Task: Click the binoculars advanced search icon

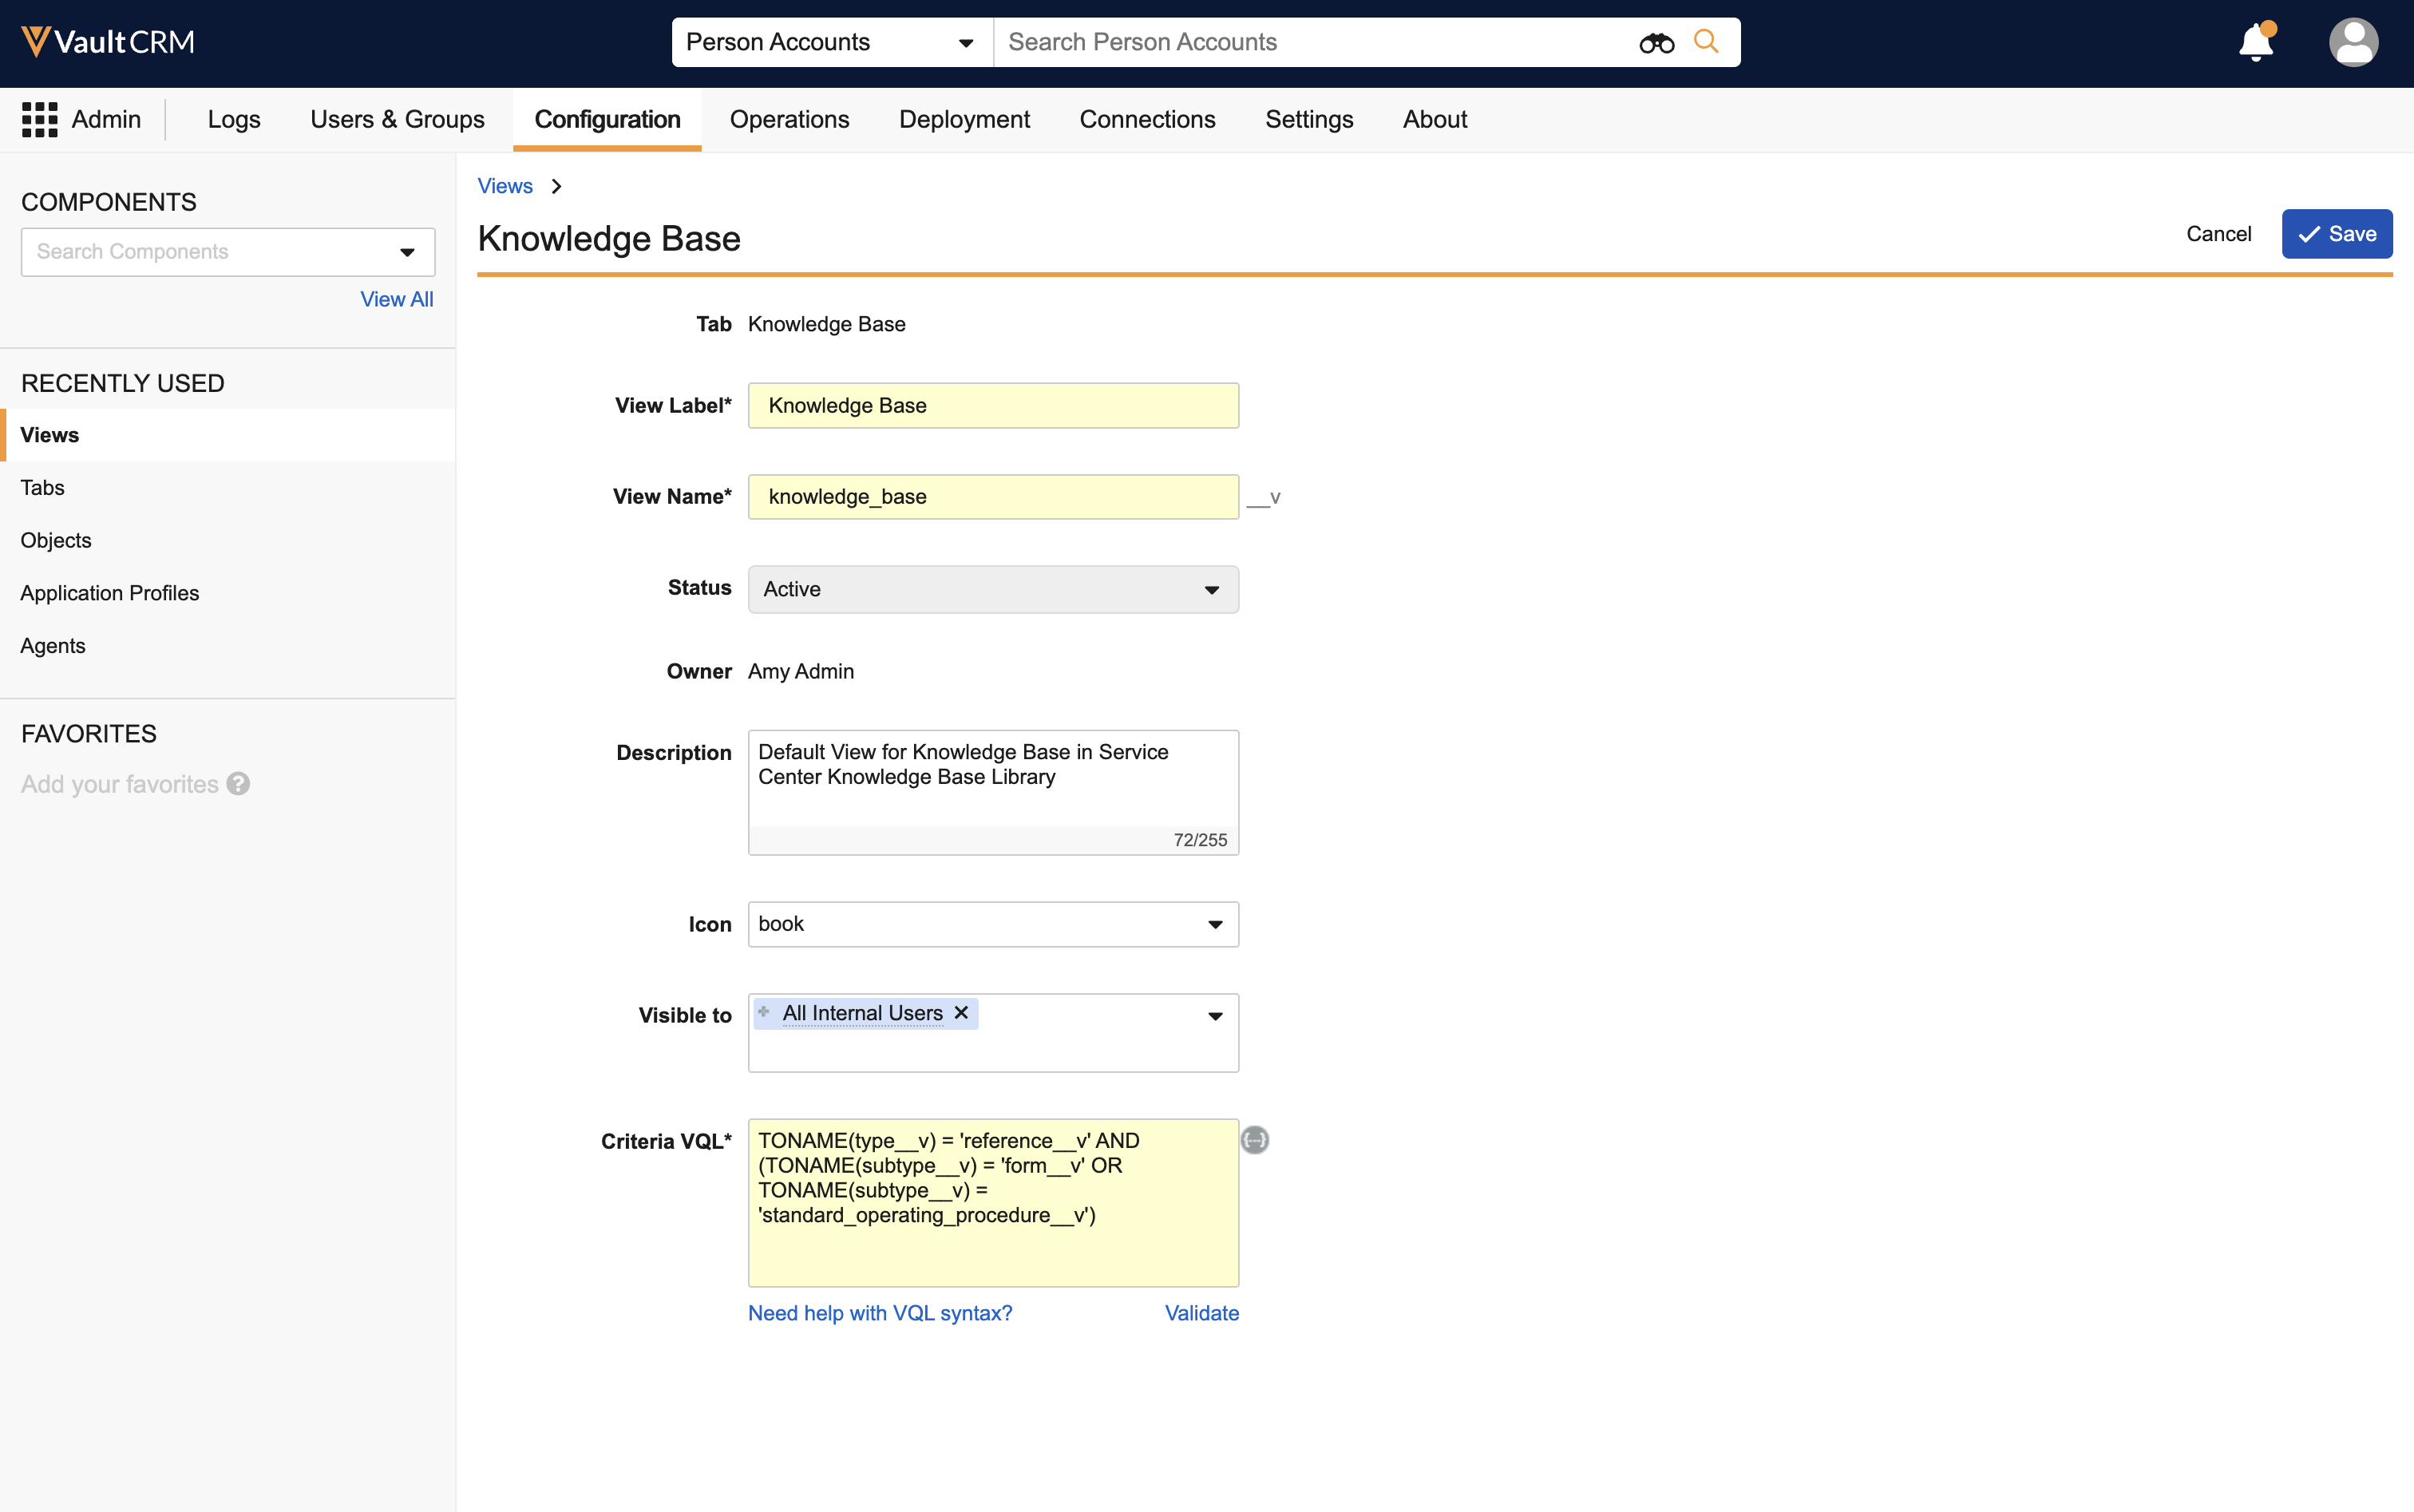Action: click(x=1656, y=43)
